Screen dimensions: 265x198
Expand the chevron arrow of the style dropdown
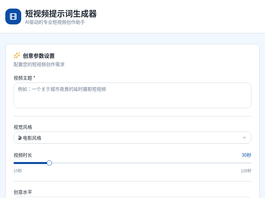pyautogui.click(x=244, y=138)
